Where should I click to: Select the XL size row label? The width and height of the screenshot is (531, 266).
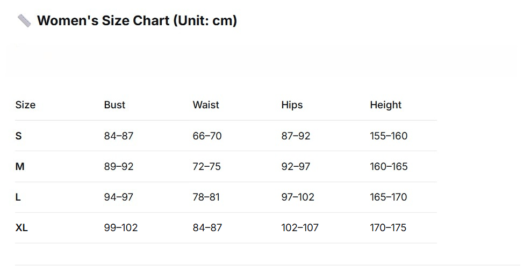pyautogui.click(x=21, y=228)
